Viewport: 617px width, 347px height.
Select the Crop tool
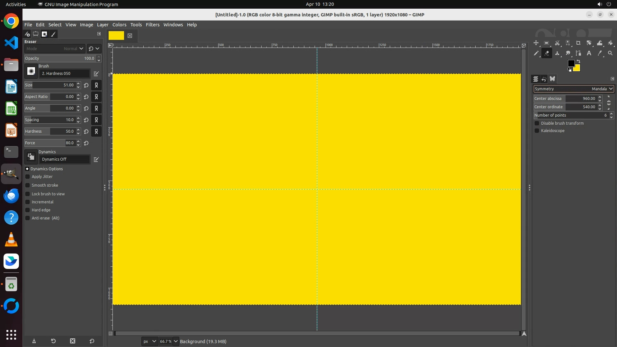(578, 43)
